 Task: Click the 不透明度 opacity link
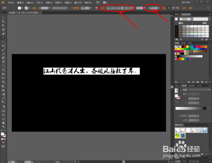(75, 8)
